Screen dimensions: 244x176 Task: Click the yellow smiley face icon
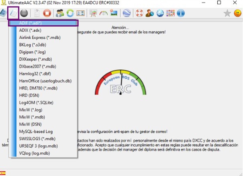[x=238, y=13]
